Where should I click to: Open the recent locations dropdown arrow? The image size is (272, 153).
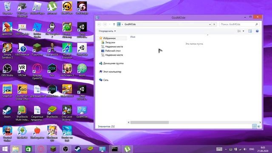point(110,24)
